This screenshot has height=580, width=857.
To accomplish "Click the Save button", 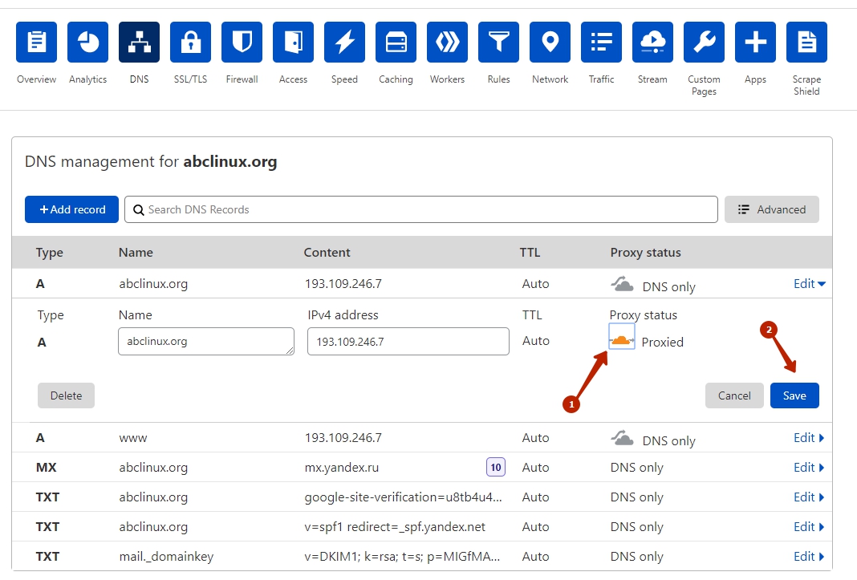I will click(x=794, y=395).
